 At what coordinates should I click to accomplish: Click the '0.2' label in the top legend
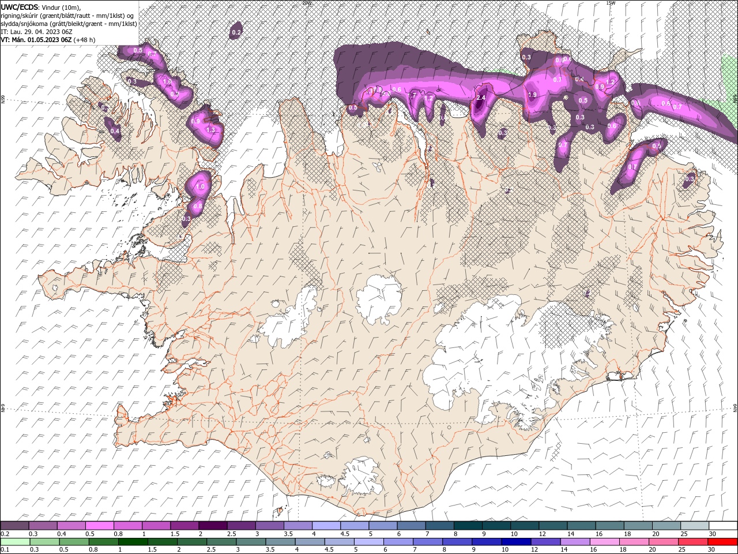pos(5,534)
